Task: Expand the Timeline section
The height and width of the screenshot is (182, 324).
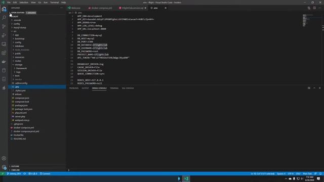Action: click(x=16, y=170)
